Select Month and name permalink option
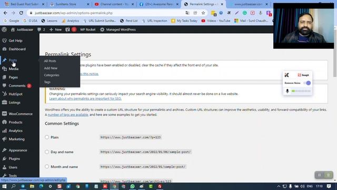The height and width of the screenshot is (190, 337). point(47,167)
